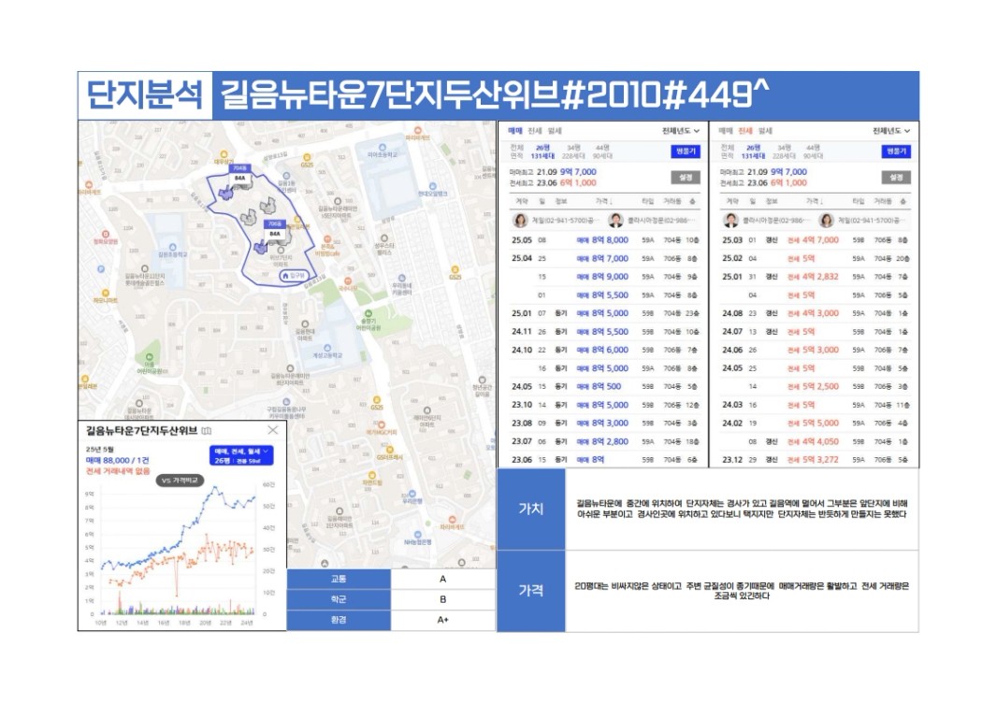Image resolution: width=997 pixels, height=704 pixels.
Task: Open the 매매, 전세, 월세 26평 dropdown
Action: point(241,455)
